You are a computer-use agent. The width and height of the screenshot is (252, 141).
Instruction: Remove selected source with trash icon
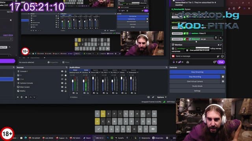22,97
